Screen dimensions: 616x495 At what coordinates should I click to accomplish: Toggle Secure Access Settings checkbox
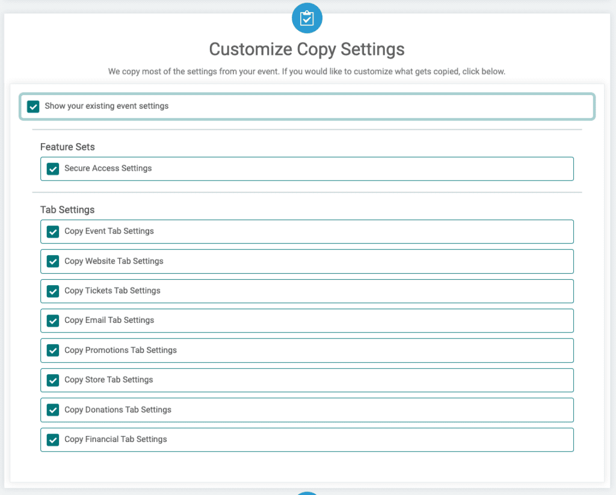[53, 169]
